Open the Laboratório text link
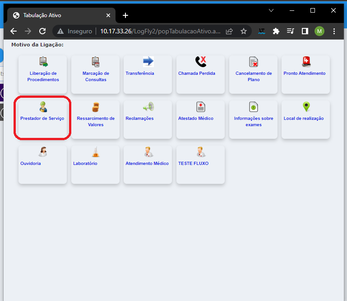Image resolution: width=347 pixels, height=301 pixels. (85, 164)
